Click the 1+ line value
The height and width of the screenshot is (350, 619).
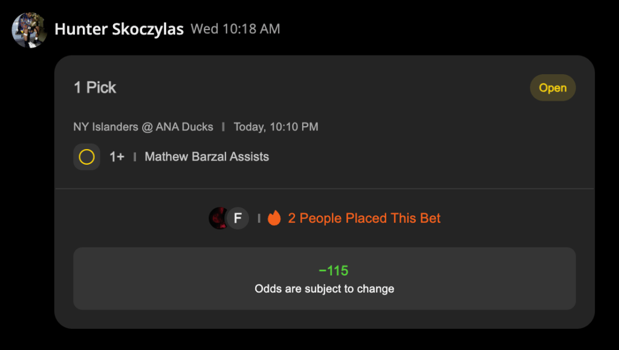tap(117, 157)
